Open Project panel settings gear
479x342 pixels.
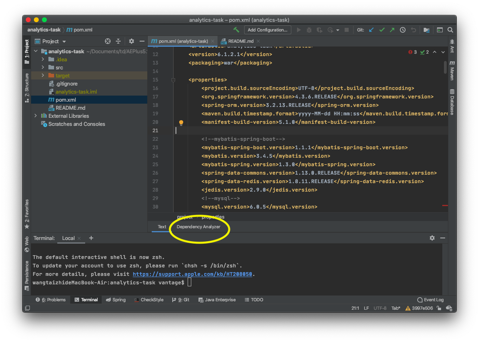pos(132,41)
